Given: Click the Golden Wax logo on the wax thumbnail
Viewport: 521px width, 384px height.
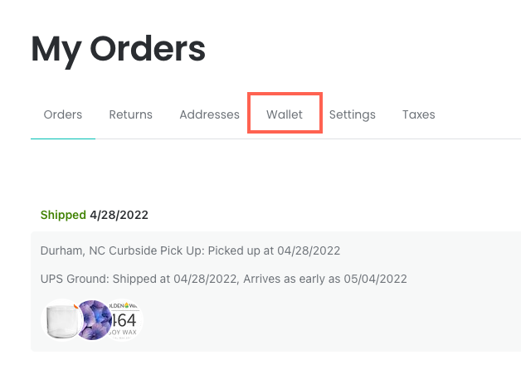Looking at the screenshot, I should [x=124, y=305].
